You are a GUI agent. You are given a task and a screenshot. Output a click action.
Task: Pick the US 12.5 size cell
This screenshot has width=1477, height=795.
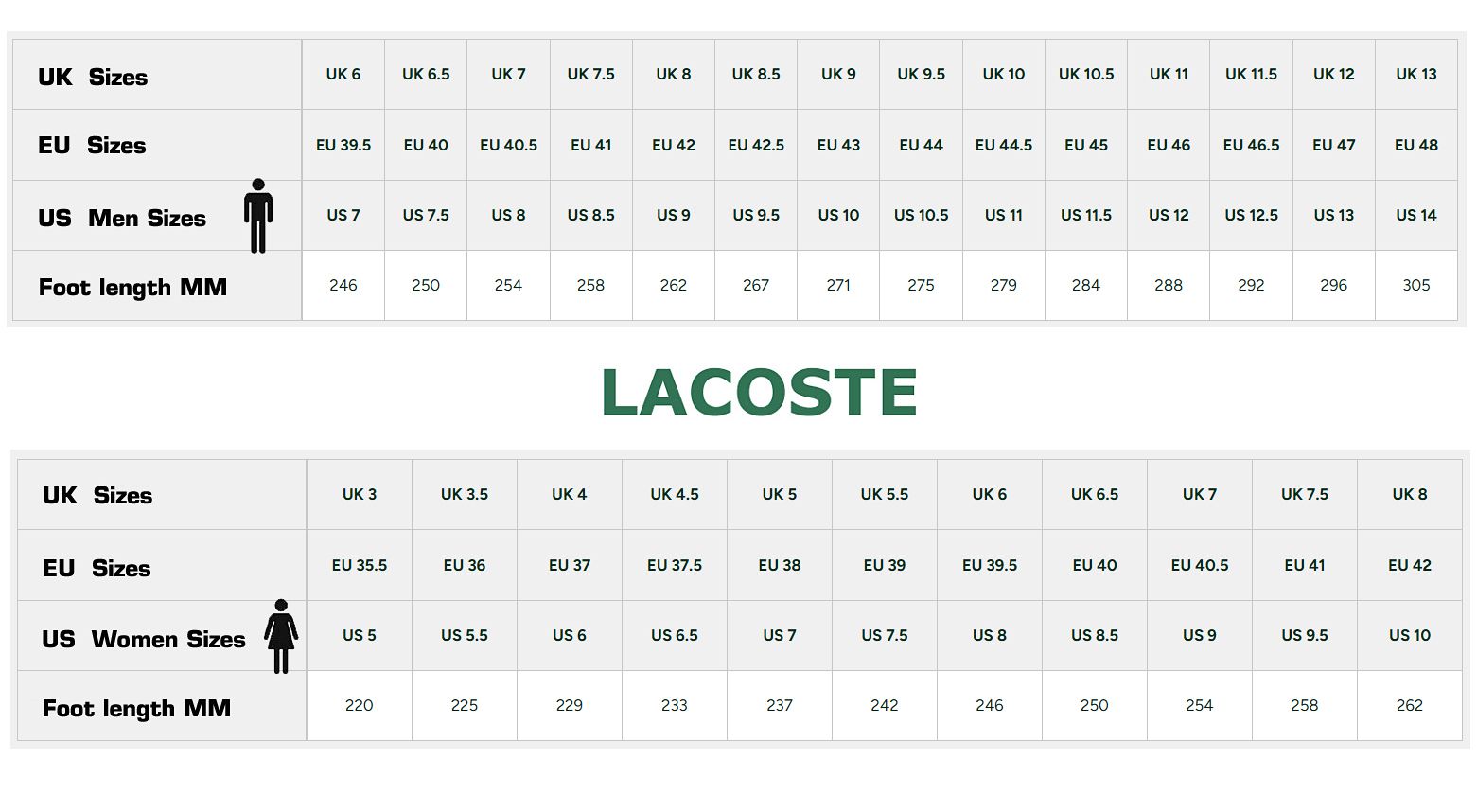pyautogui.click(x=1251, y=215)
